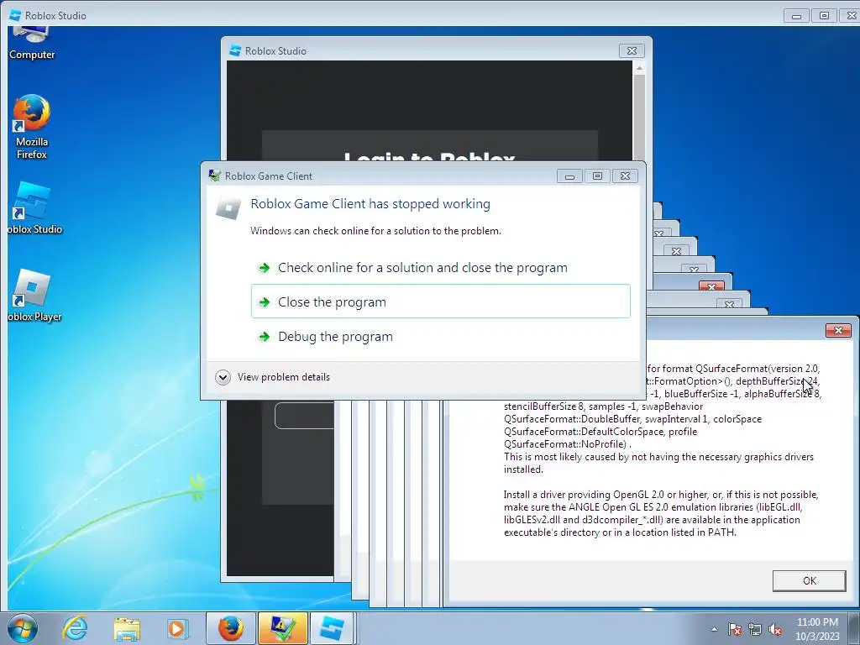Minimize the Roblox Game Client dialog
The height and width of the screenshot is (645, 860).
click(x=570, y=176)
